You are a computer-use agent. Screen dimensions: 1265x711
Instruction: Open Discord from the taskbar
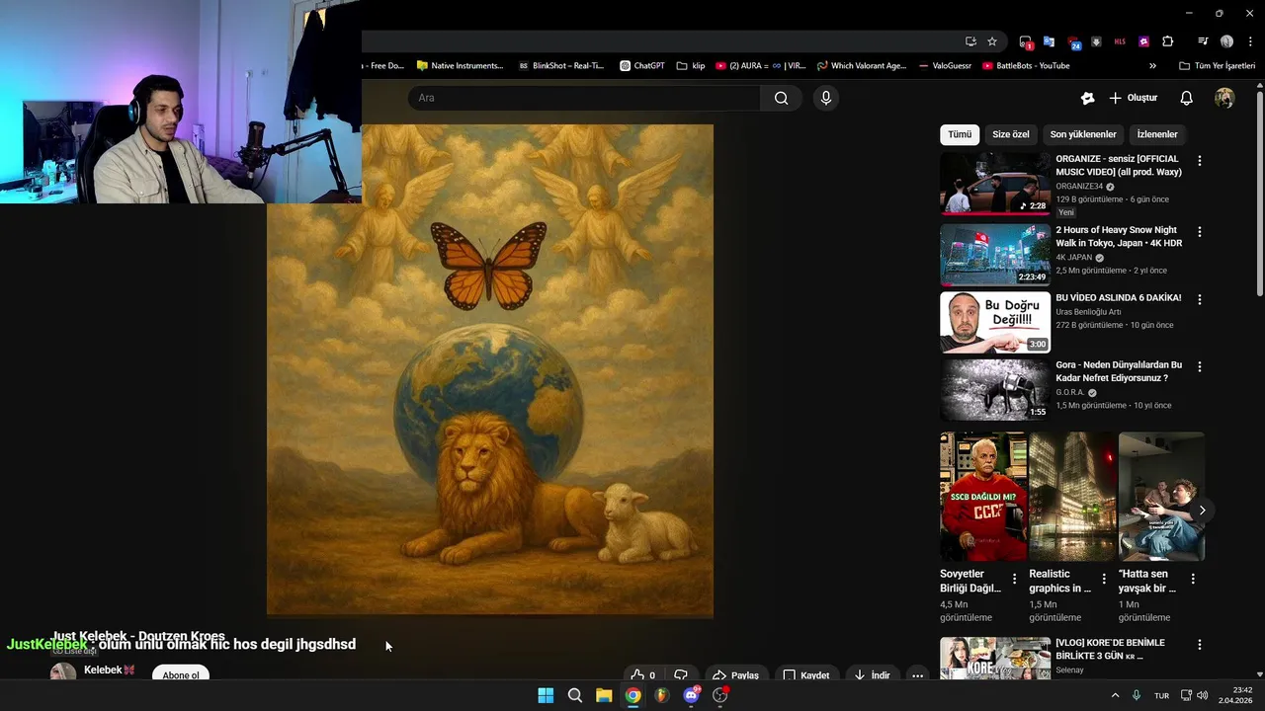click(x=691, y=695)
